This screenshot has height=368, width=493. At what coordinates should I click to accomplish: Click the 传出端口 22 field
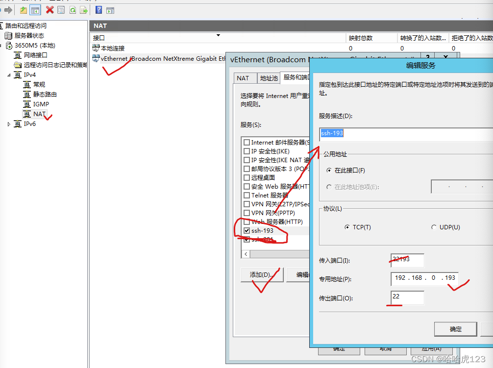click(407, 297)
